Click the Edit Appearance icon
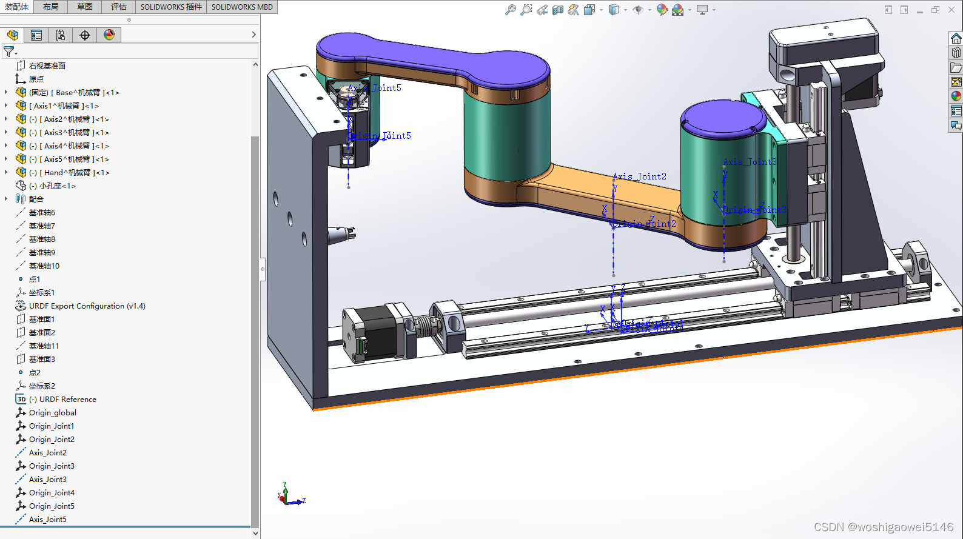The image size is (963, 539). [x=662, y=10]
